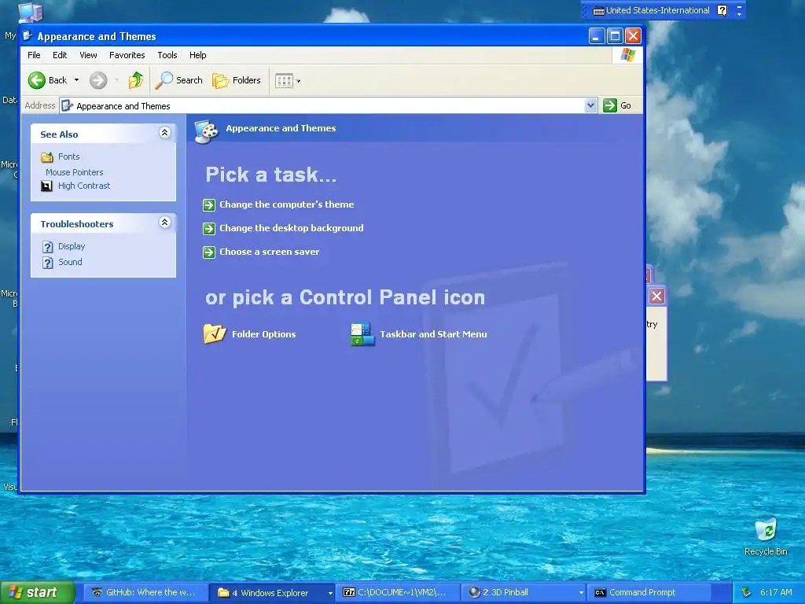Close the small window behind Control Panel
Image resolution: width=805 pixels, height=604 pixels.
click(656, 296)
